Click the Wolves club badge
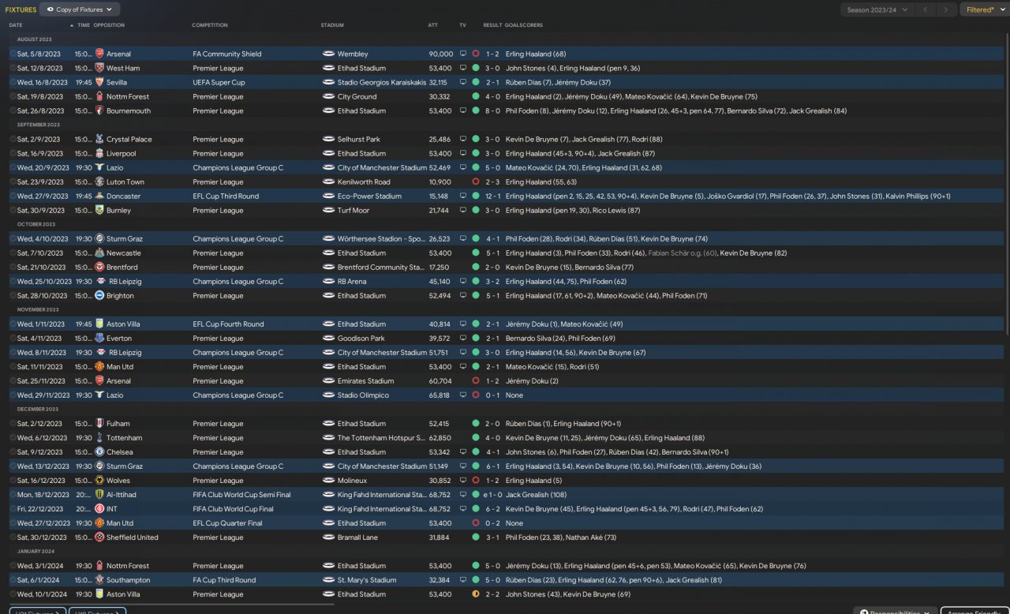The height and width of the screenshot is (614, 1010). pos(99,480)
